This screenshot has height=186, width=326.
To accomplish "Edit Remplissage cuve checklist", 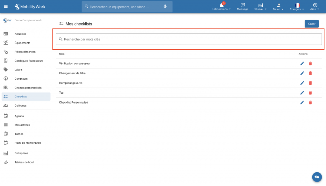I will coord(302,83).
